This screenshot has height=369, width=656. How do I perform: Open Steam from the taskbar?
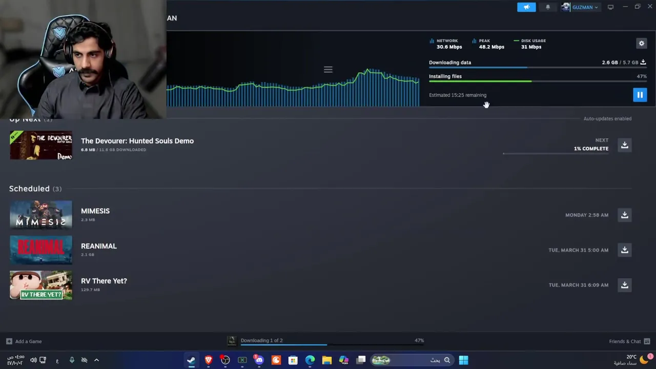point(191,360)
